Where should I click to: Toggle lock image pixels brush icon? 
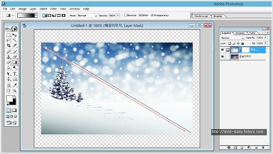pyautogui.click(x=234, y=43)
